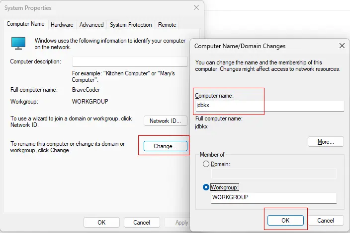350x233 pixels.
Task: Open the Hardware tab
Action: [62, 25]
